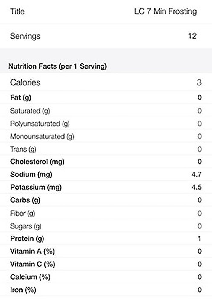Select the Servings row
Image resolution: width=212 pixels, height=302 pixels.
pos(106,36)
